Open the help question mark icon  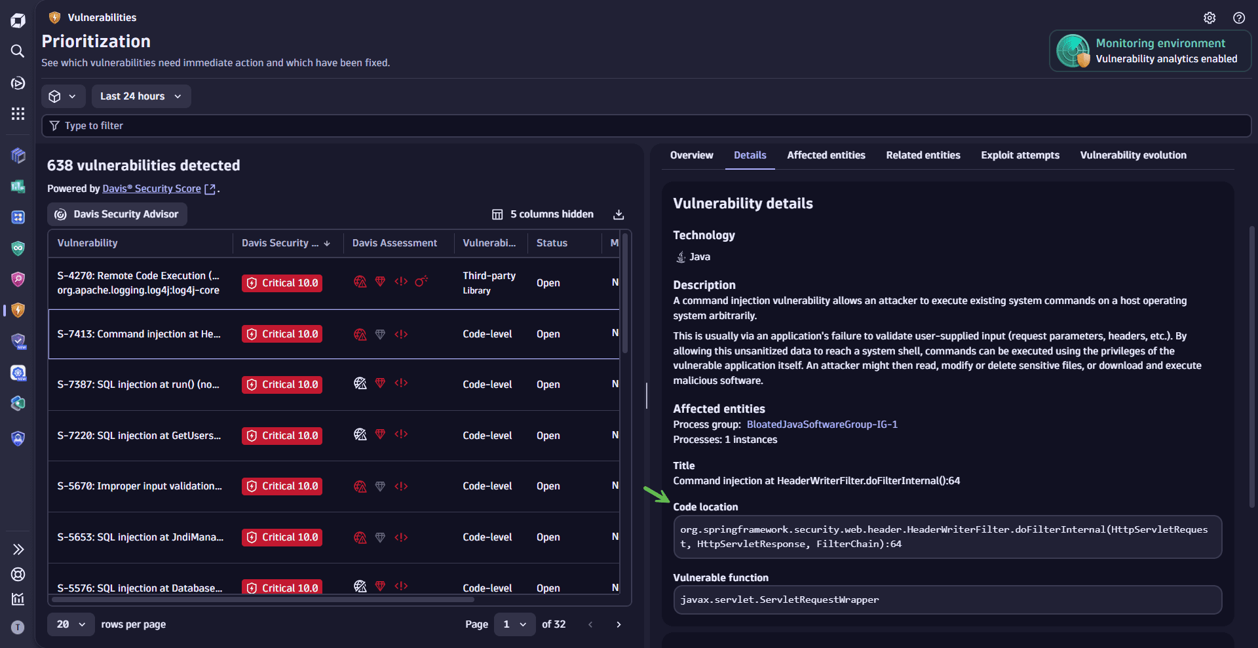click(1238, 18)
